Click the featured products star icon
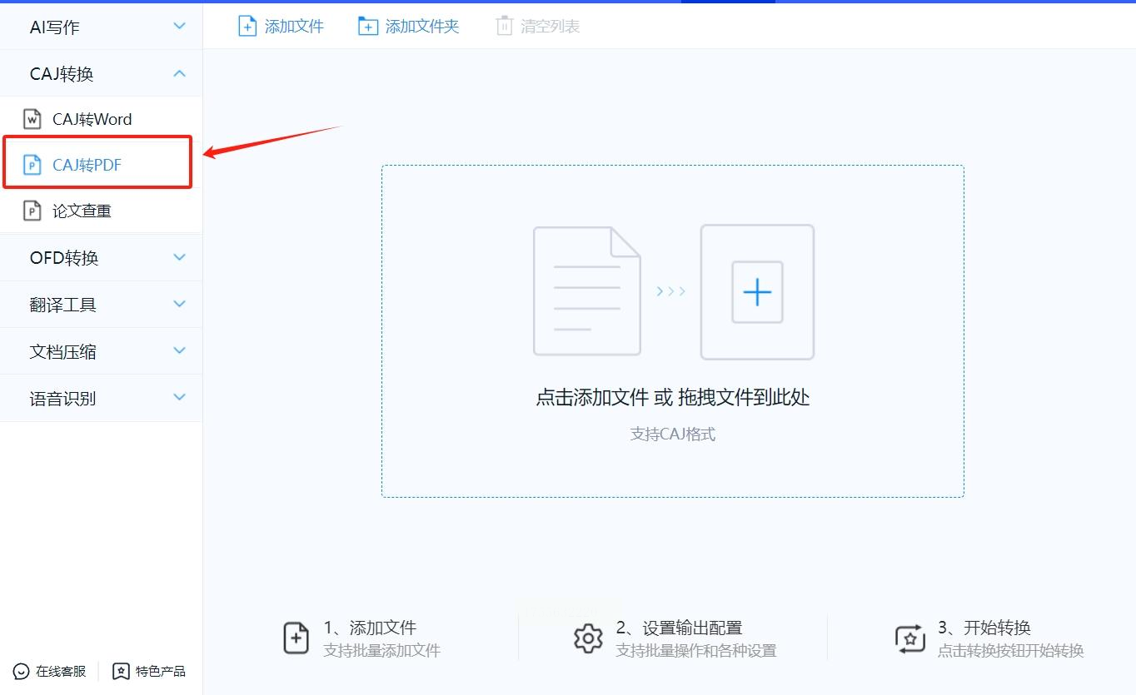The width and height of the screenshot is (1136, 695). coord(121,671)
